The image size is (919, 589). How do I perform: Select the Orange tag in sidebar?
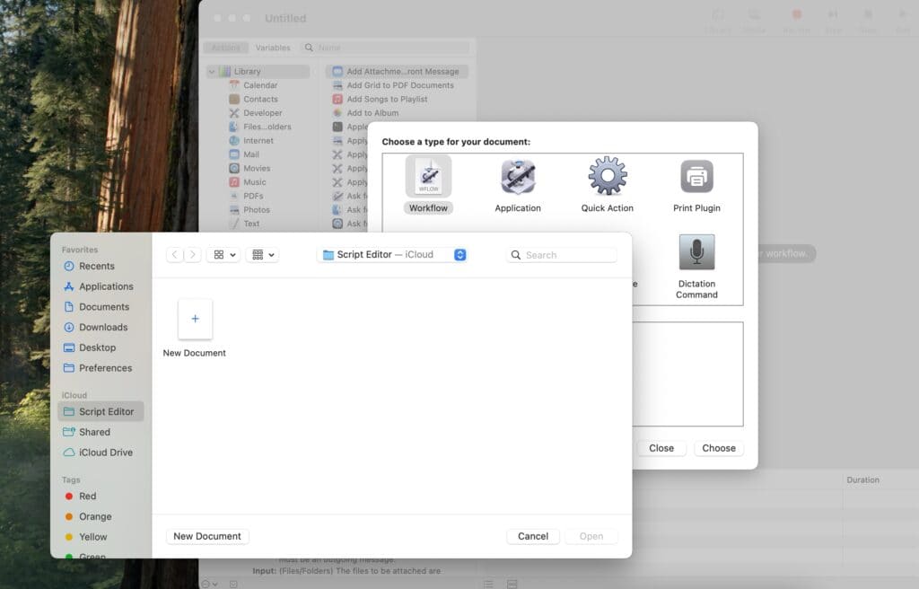coord(94,517)
